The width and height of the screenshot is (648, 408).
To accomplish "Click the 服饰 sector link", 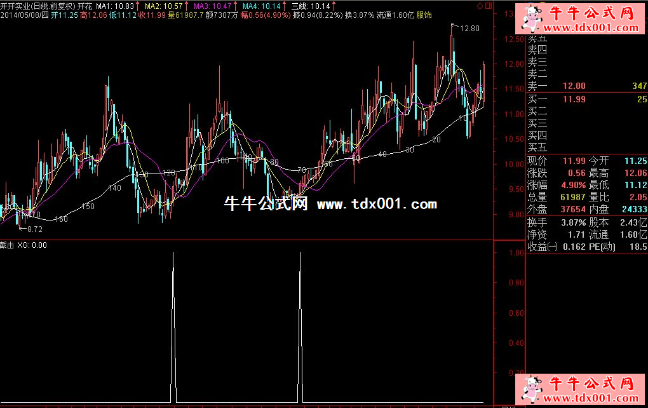I will pyautogui.click(x=424, y=14).
